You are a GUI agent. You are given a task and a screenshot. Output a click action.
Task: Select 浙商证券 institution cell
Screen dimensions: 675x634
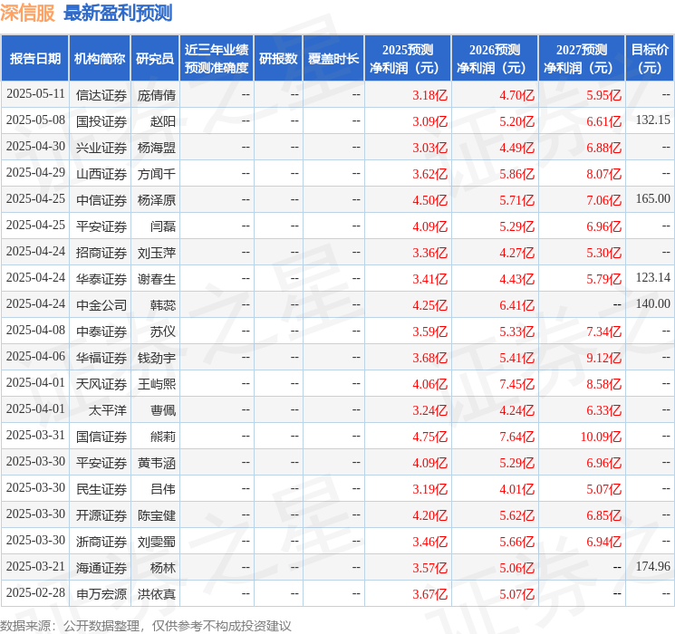[101, 542]
